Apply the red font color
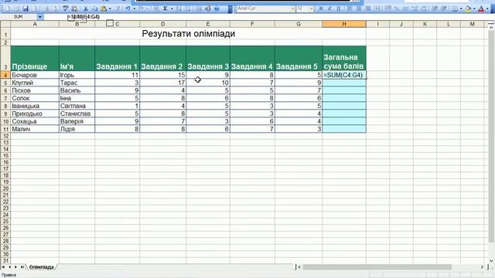 [x=481, y=8]
